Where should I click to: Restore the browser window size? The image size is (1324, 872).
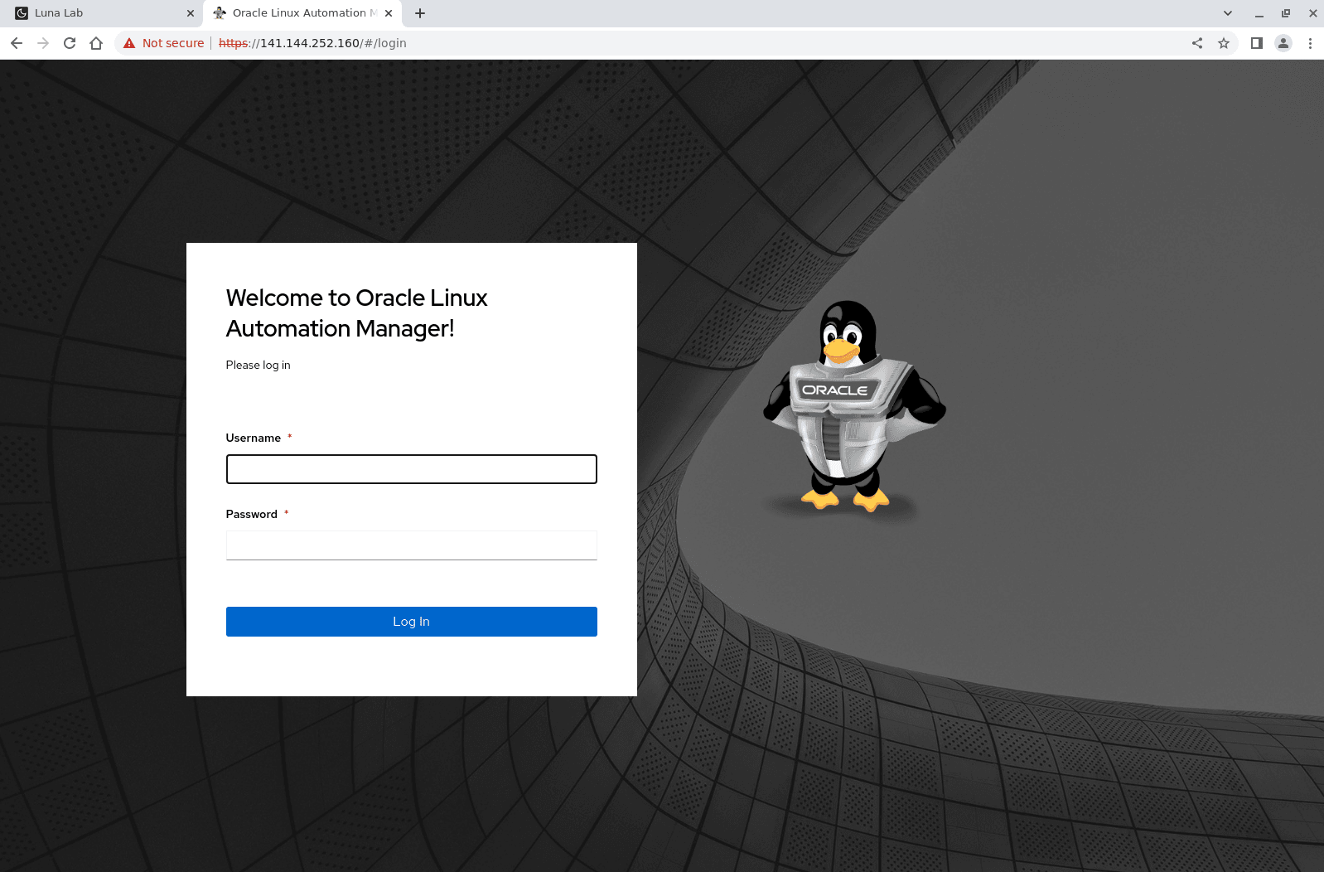[x=1286, y=13]
